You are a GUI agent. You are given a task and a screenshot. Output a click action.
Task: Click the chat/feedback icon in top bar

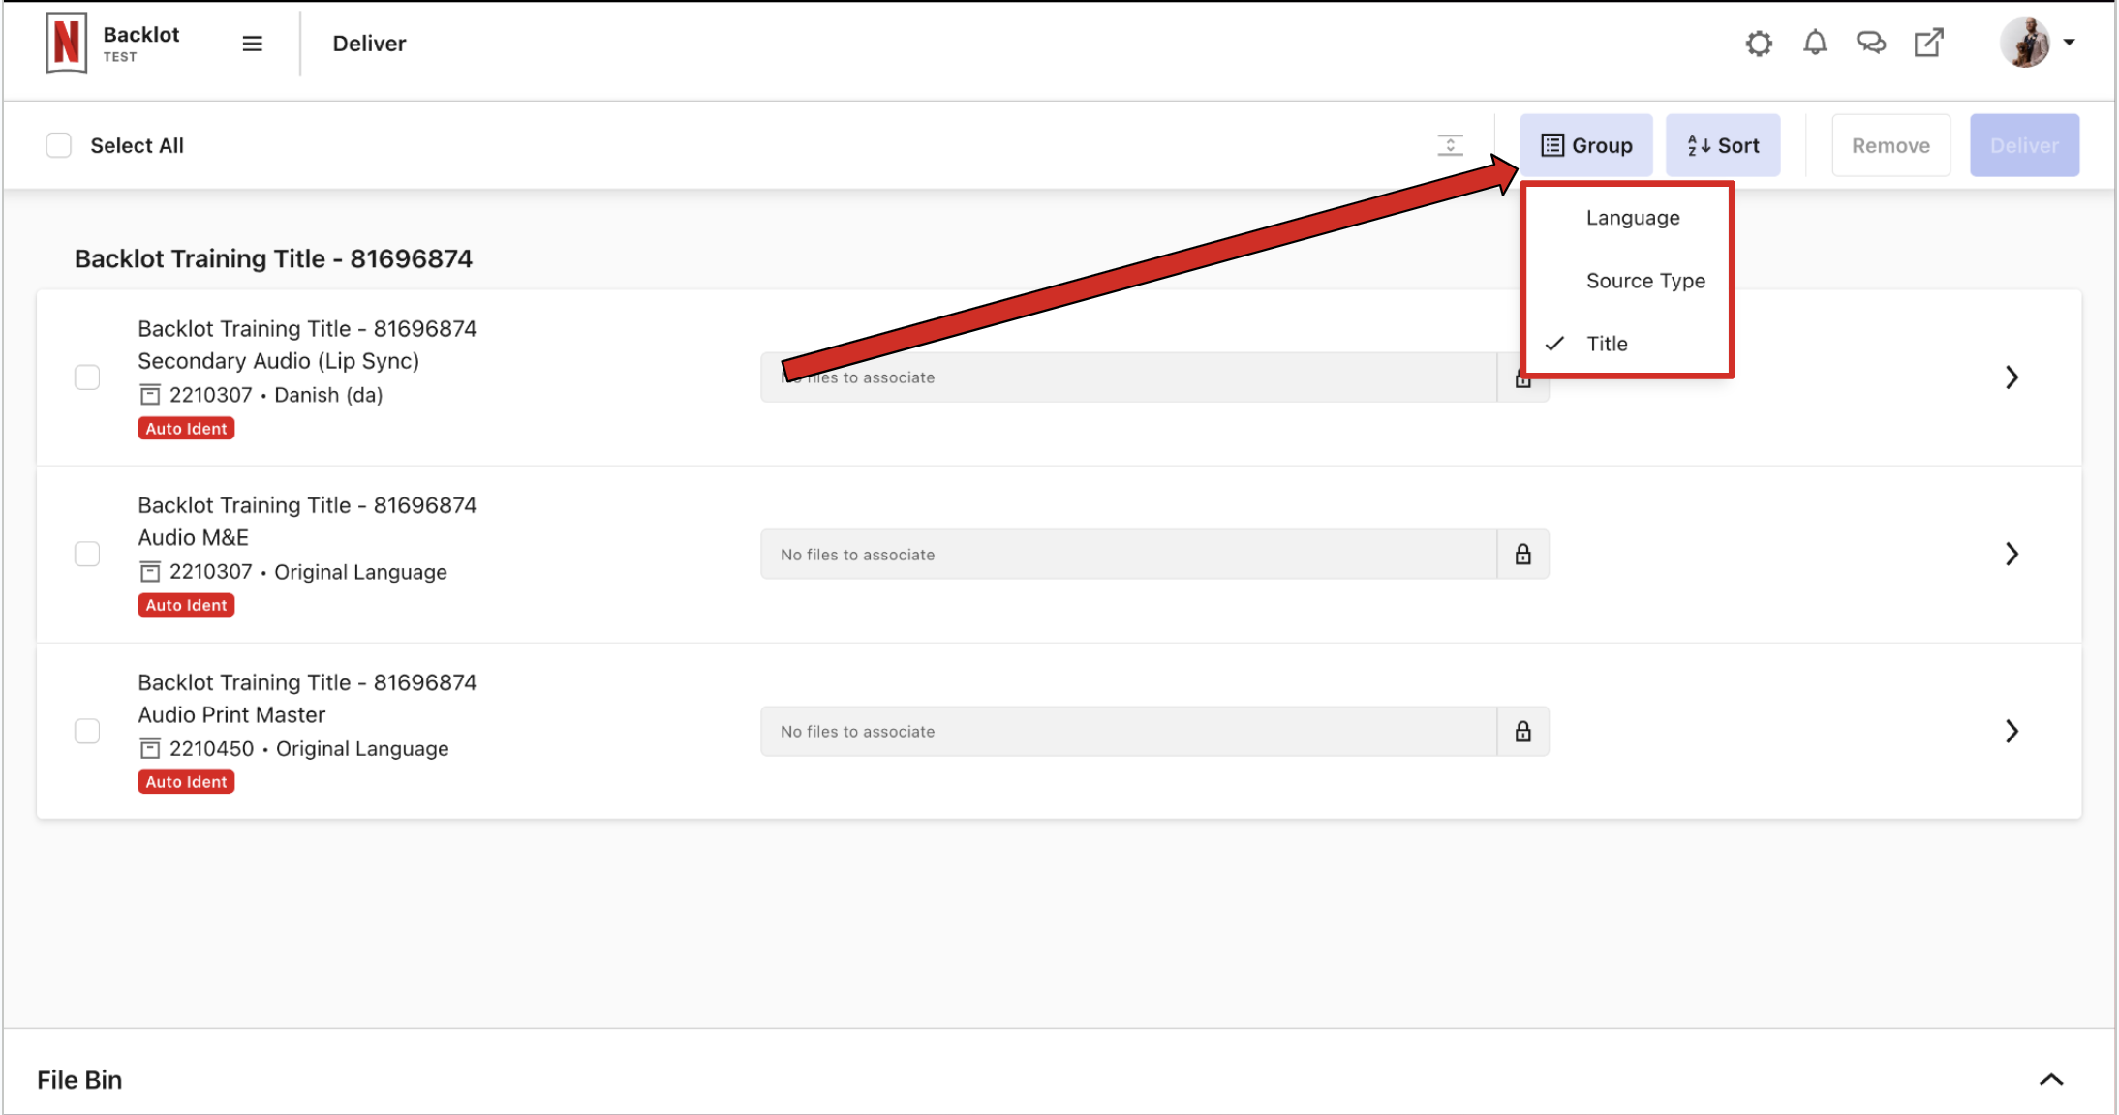coord(1871,42)
